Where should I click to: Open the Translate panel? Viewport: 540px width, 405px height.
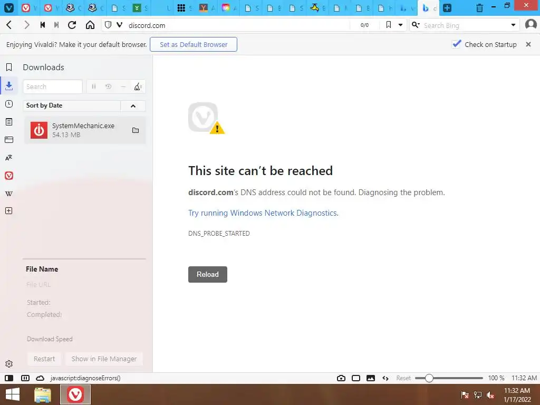point(9,158)
